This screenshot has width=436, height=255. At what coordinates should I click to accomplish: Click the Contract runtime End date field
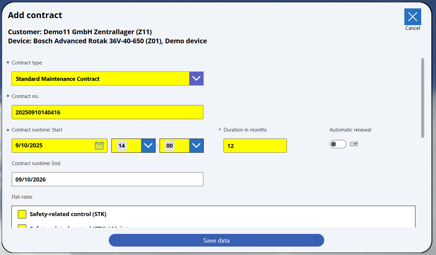(107, 179)
